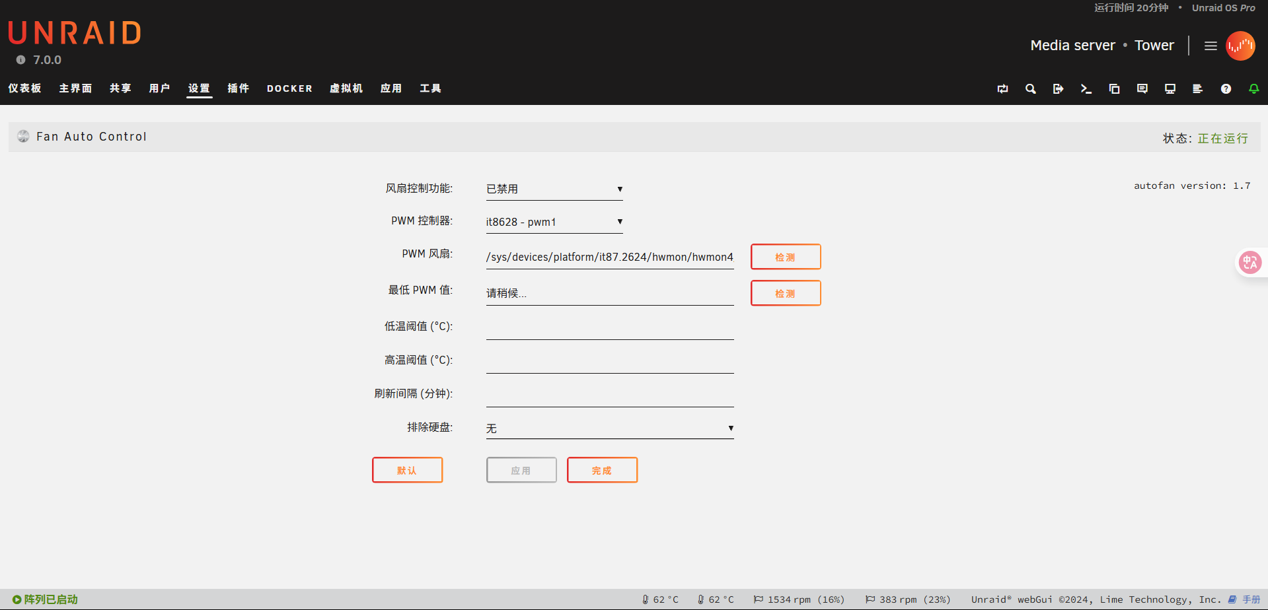Focus the 低温阈值 (°C) input field
1268x610 pixels.
click(x=610, y=327)
